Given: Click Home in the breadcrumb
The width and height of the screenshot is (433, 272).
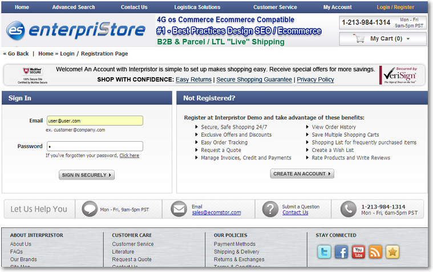Looking at the screenshot, I should click(x=46, y=54).
